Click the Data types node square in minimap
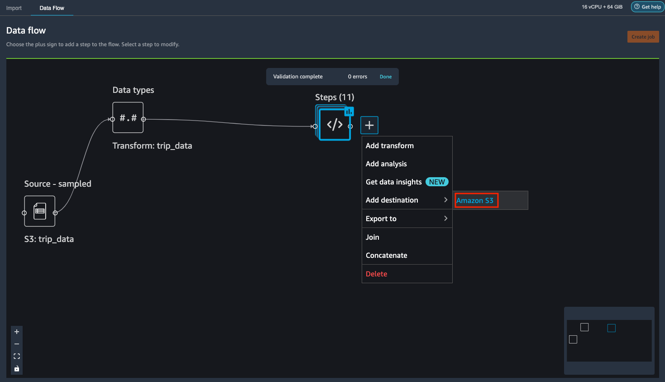Screen dimensions: 665x382 click(x=584, y=327)
